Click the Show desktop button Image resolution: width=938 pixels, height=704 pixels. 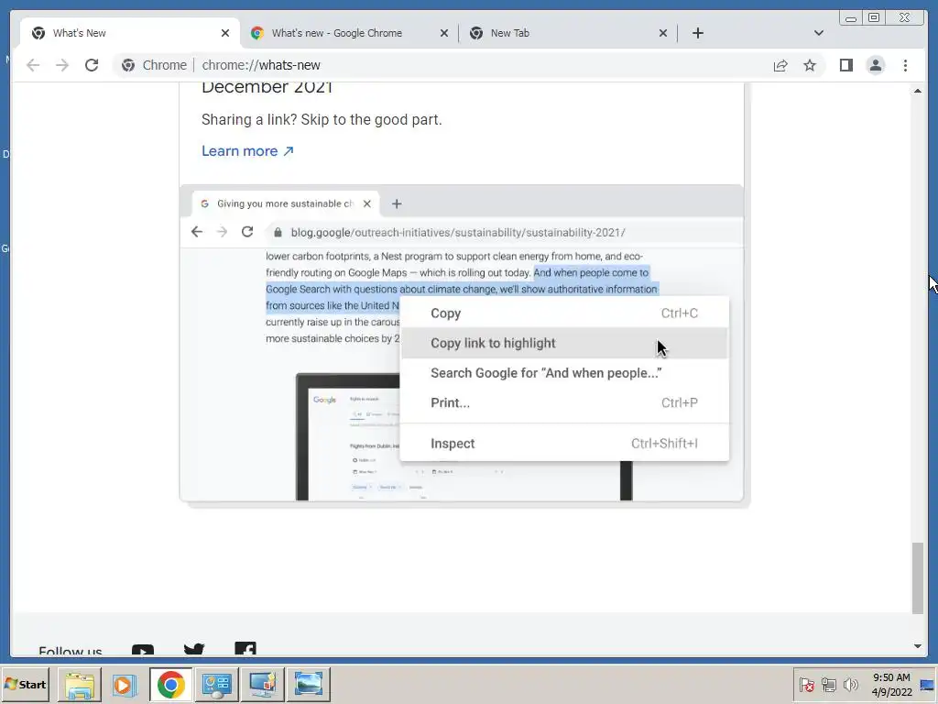(x=929, y=684)
